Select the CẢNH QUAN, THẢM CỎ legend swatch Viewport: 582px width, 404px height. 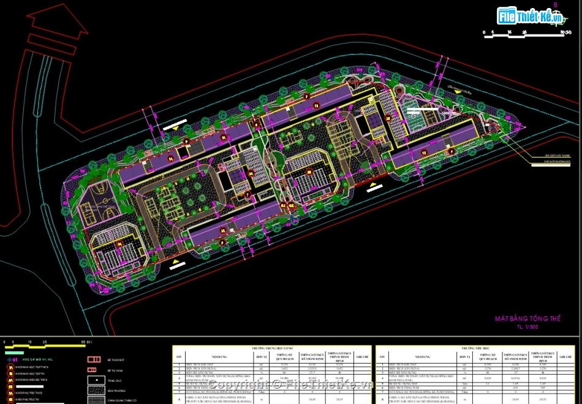(x=96, y=400)
